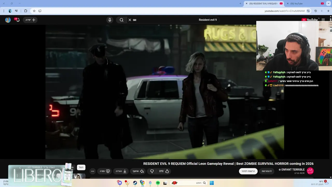This screenshot has height=187, width=332.
Task: Click the taskbar search box
Action: (189, 183)
